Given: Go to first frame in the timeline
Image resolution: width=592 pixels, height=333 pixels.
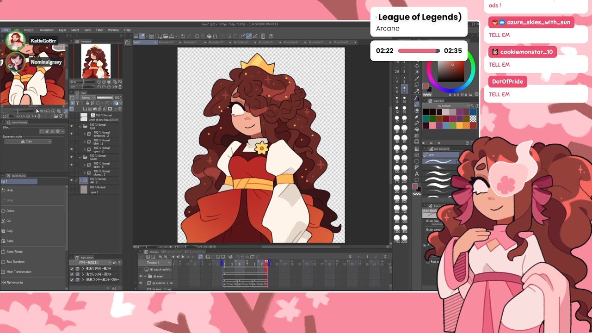Looking at the screenshot, I should (x=173, y=257).
